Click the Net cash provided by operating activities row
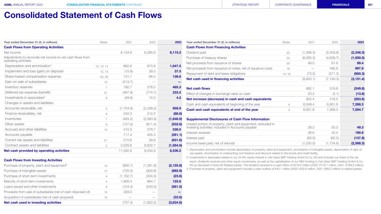This screenshot has width=381, height=214. 37,151
